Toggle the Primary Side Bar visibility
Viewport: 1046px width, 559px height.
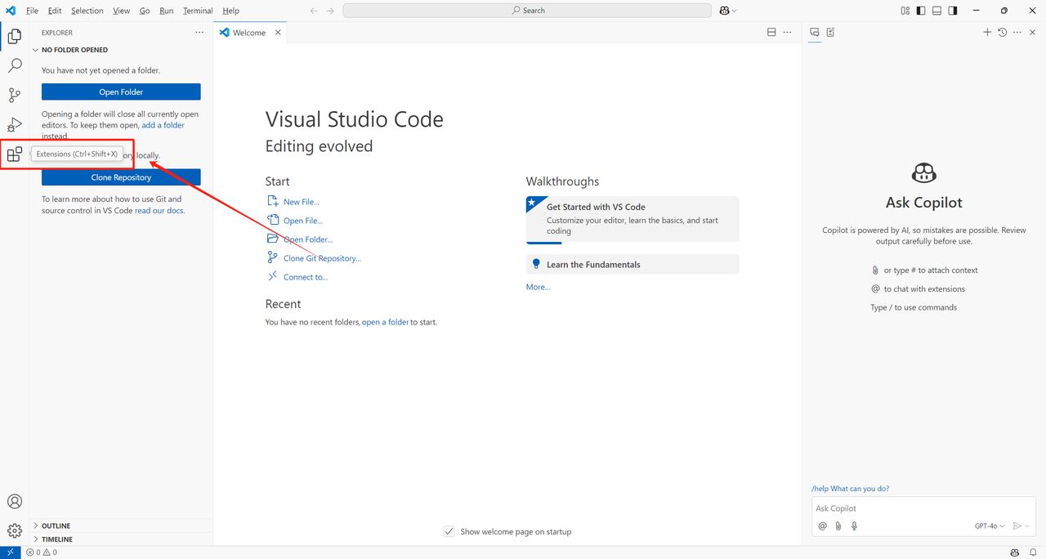921,11
